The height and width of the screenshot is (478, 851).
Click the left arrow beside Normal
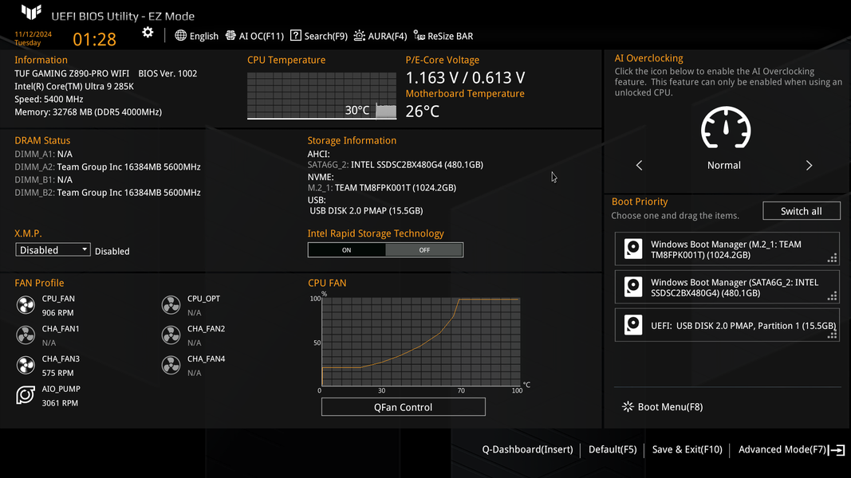point(640,165)
